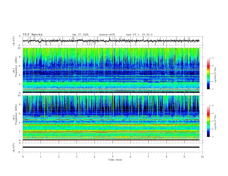Viewport: 228px width, 176px height.
Task: Click the "ch.3(V)" axis label
Action: tap(14, 148)
